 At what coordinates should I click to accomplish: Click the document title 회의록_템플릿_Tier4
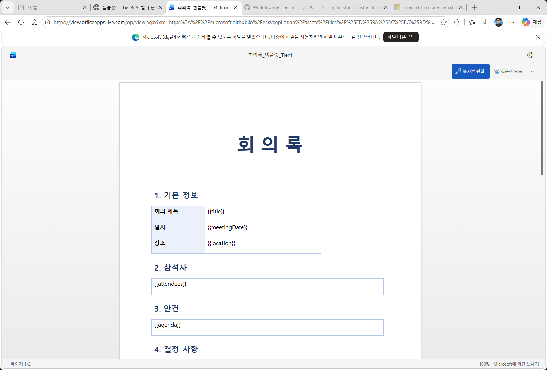point(270,55)
